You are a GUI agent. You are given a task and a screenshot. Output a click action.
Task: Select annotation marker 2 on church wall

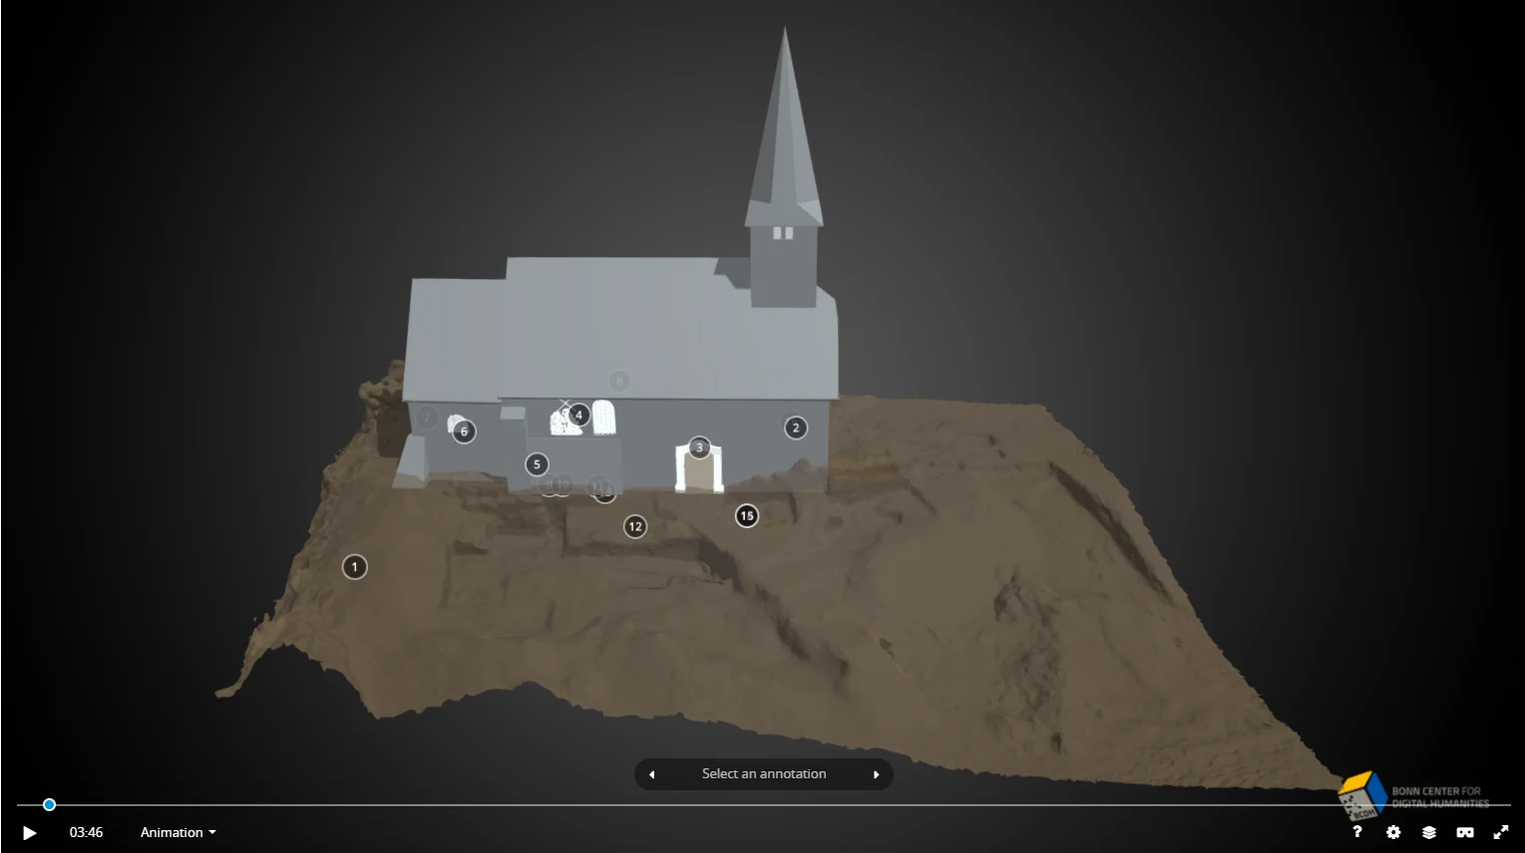[x=795, y=427]
